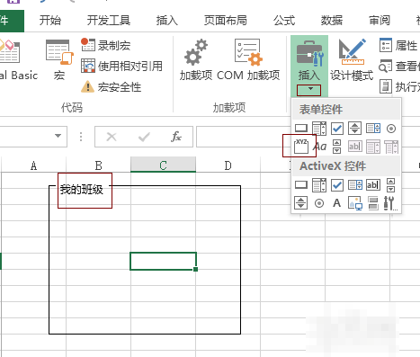420x357 pixels.
Task: Select form control Group Box (XYZ)
Action: coord(301,147)
